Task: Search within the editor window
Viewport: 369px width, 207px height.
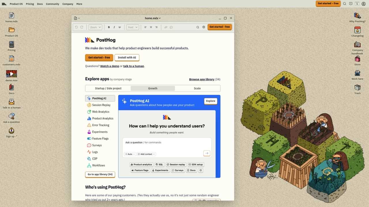Action: click(x=198, y=27)
